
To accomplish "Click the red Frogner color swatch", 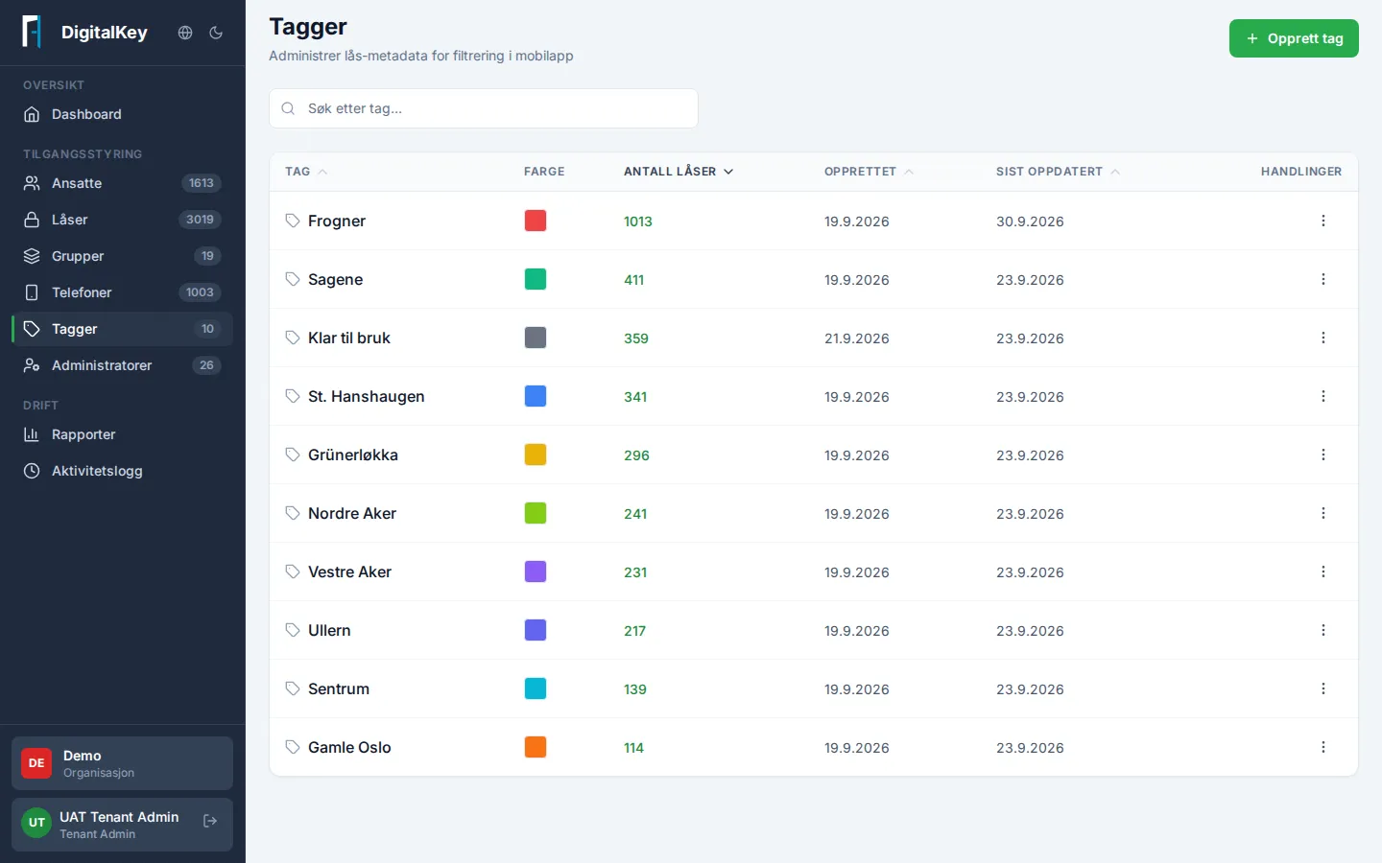I will 536,221.
